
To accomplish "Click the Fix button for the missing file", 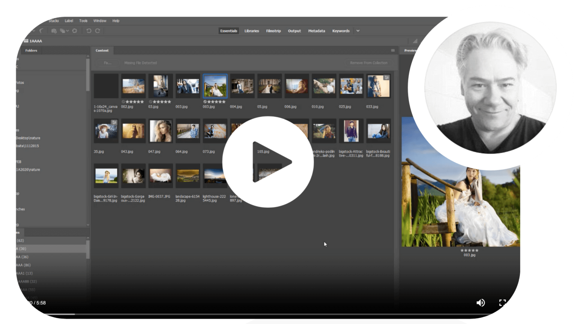I will pos(107,63).
